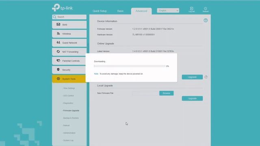This screenshot has width=260, height=146.
Task: Click the Guest Network people icon
Action: click(58, 43)
